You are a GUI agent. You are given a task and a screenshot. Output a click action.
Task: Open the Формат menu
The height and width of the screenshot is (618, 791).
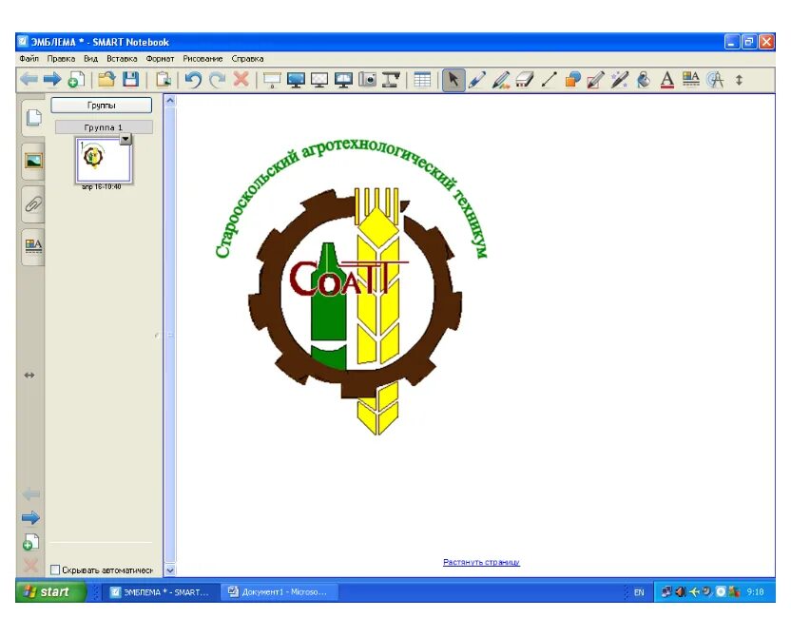pos(160,59)
